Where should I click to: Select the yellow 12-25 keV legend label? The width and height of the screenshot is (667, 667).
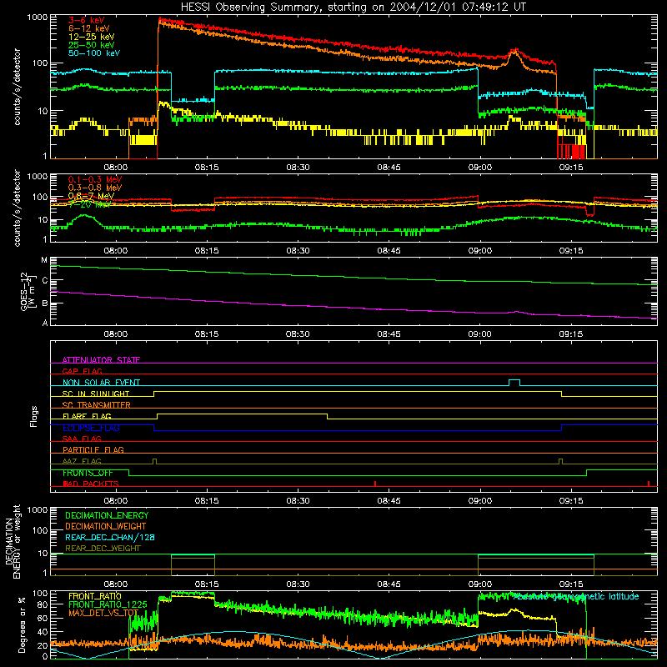click(92, 37)
